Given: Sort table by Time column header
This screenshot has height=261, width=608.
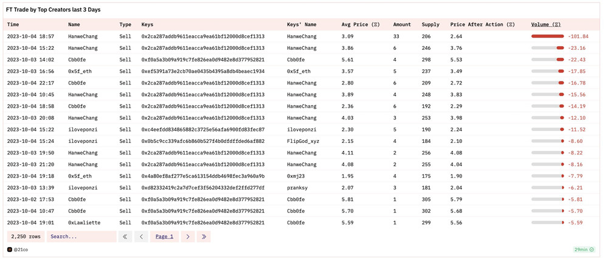Looking at the screenshot, I should (x=13, y=24).
